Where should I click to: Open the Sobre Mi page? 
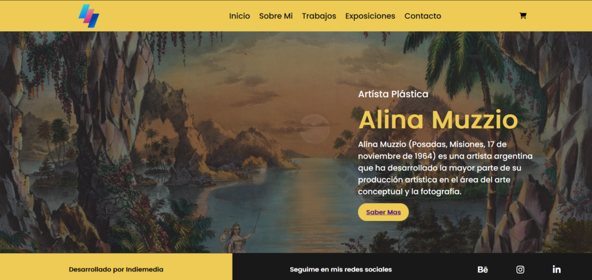click(276, 16)
